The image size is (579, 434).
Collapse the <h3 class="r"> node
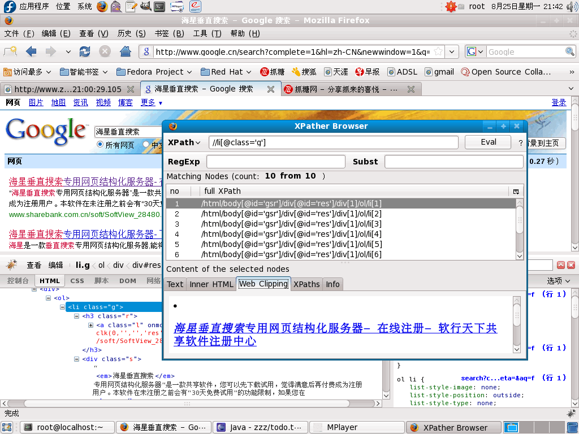pos(76,316)
